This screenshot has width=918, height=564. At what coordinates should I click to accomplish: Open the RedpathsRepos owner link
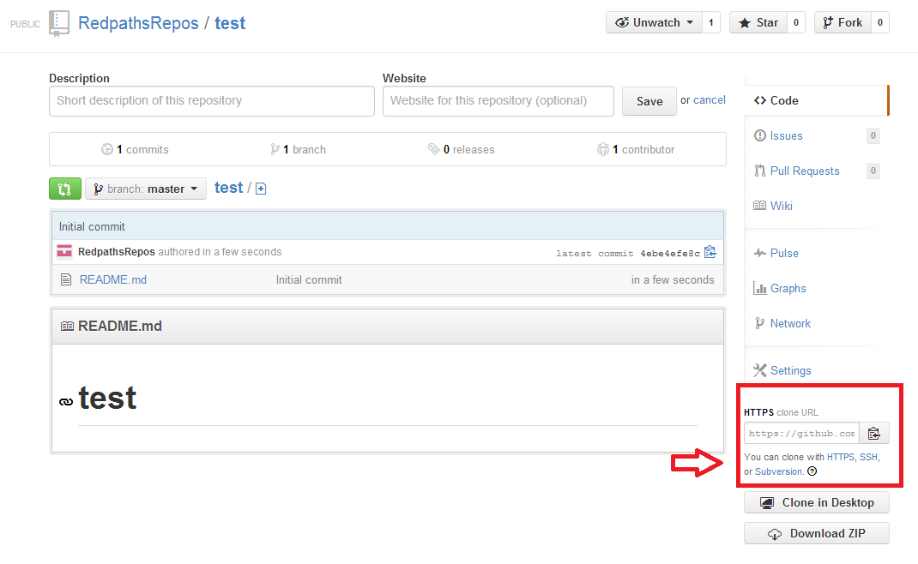pyautogui.click(x=138, y=23)
